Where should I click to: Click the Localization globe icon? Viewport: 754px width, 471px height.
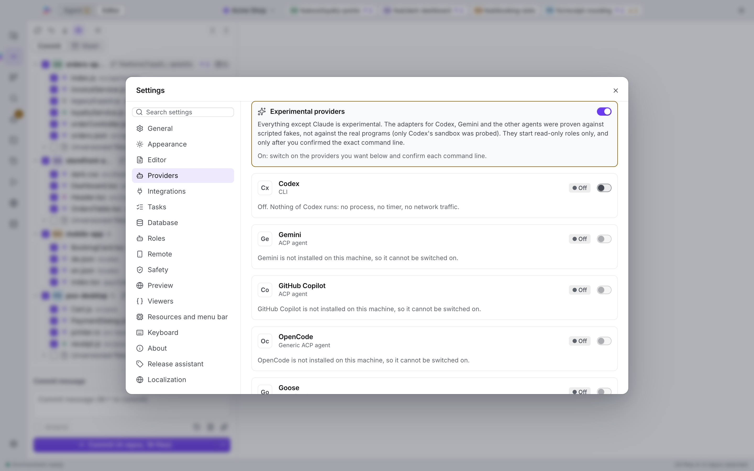(x=140, y=380)
